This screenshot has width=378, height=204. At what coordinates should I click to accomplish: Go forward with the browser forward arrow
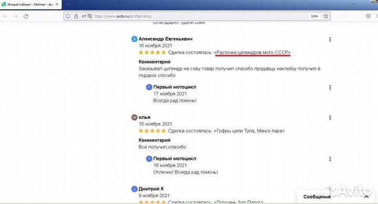pyautogui.click(x=15, y=16)
